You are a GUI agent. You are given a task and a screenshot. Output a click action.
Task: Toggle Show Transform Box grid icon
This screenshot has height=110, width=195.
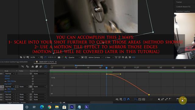tap(125, 99)
